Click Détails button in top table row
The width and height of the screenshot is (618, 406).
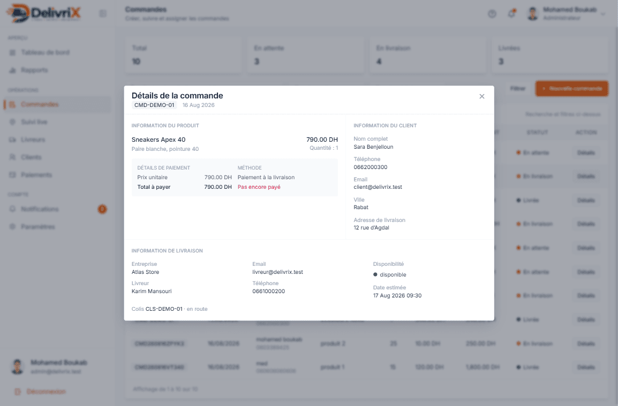(x=586, y=153)
